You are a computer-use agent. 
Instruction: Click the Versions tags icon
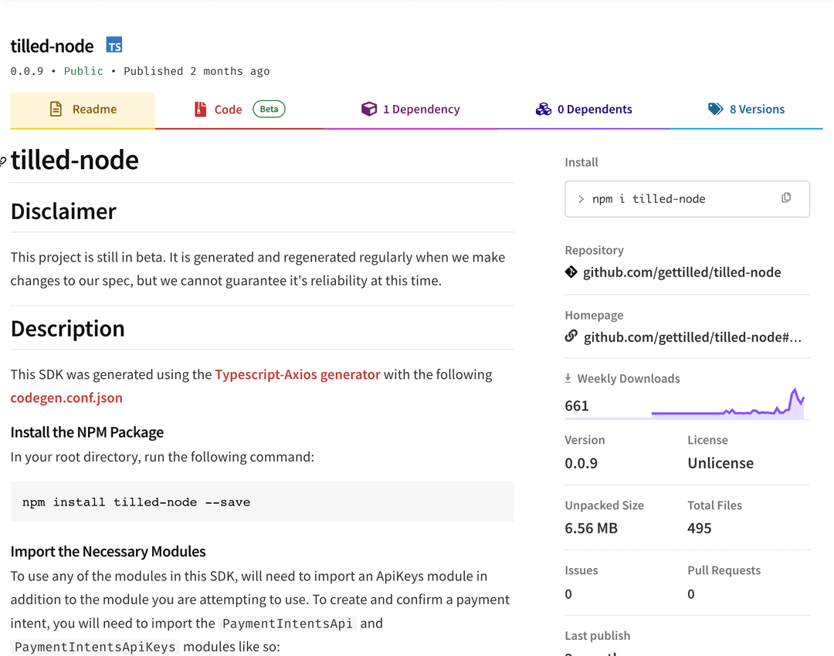pos(715,109)
